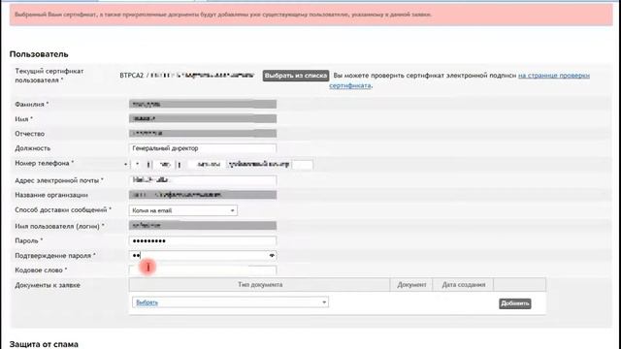Click the 'Тип документа' column header
The height and width of the screenshot is (349, 621).
(x=260, y=284)
